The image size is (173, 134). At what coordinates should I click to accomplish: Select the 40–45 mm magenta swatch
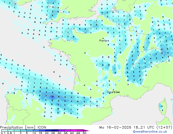pyautogui.click(x=74, y=130)
